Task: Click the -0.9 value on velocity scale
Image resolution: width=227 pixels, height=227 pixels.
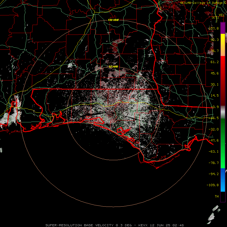Action: click(x=215, y=107)
